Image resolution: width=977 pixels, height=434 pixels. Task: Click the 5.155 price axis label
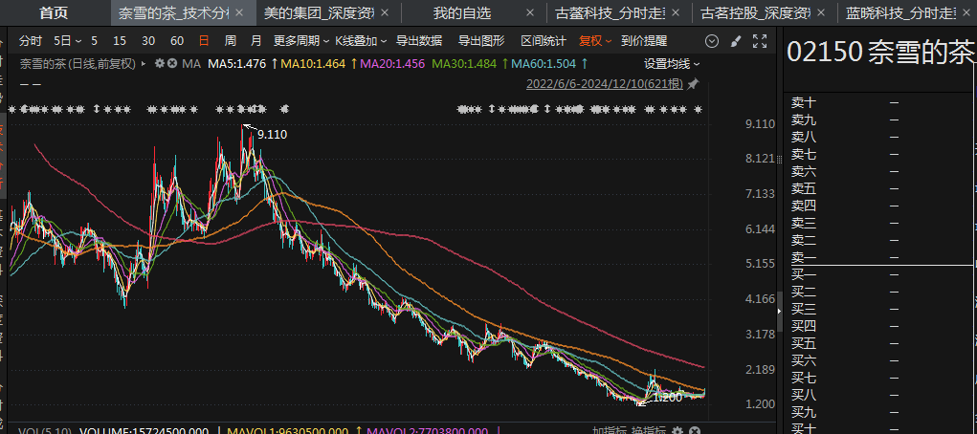coord(760,264)
